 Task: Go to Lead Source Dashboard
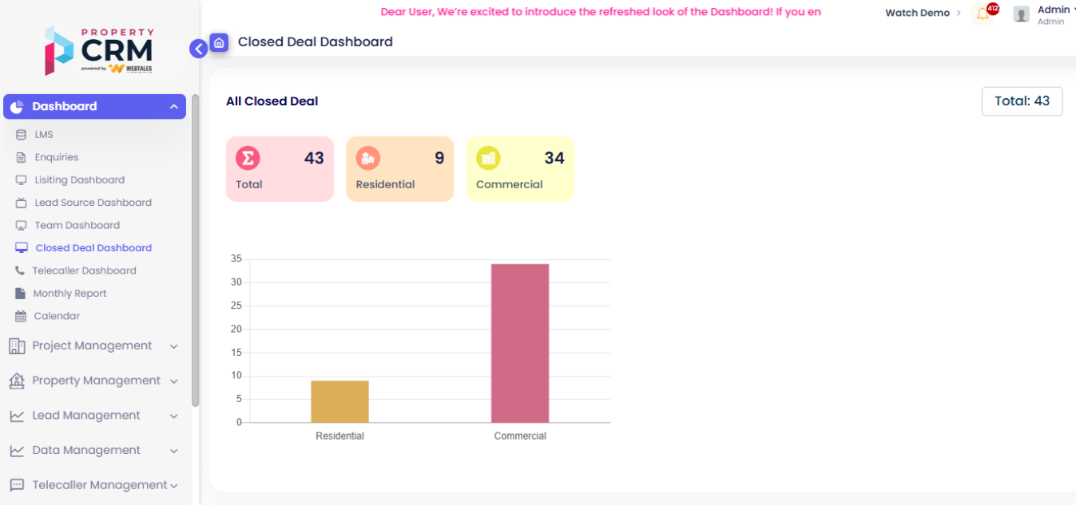pos(93,203)
